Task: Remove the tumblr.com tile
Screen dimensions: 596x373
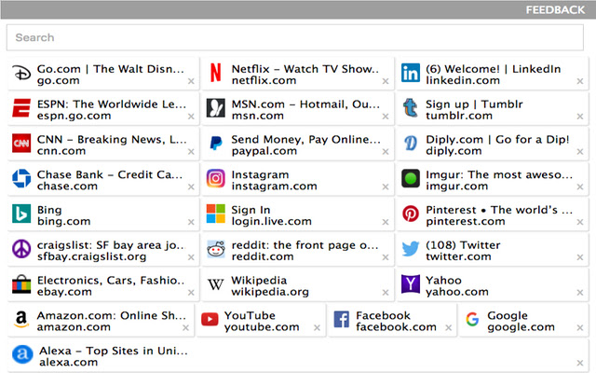Action: click(580, 117)
